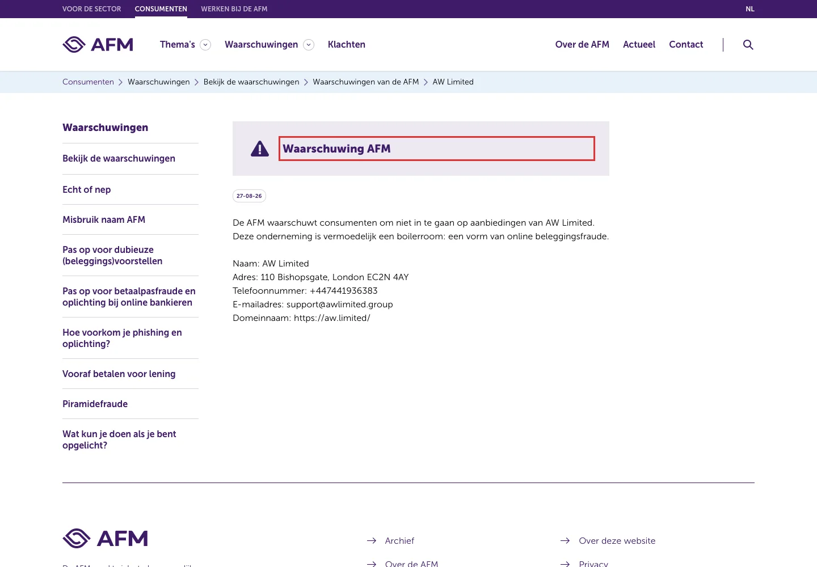Change language via the NL selector
Image resolution: width=817 pixels, height=567 pixels.
pos(750,9)
